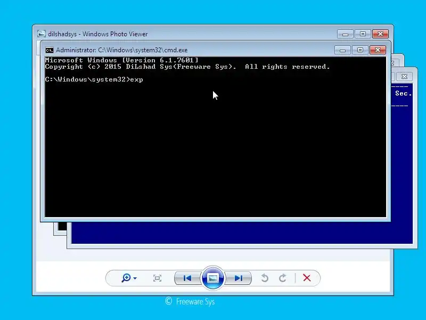
Task: Click the Copyright 2015 DiLshad Sys line
Action: pos(187,67)
